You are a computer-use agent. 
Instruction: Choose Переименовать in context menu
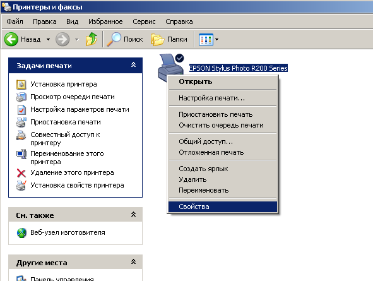pyautogui.click(x=223, y=190)
